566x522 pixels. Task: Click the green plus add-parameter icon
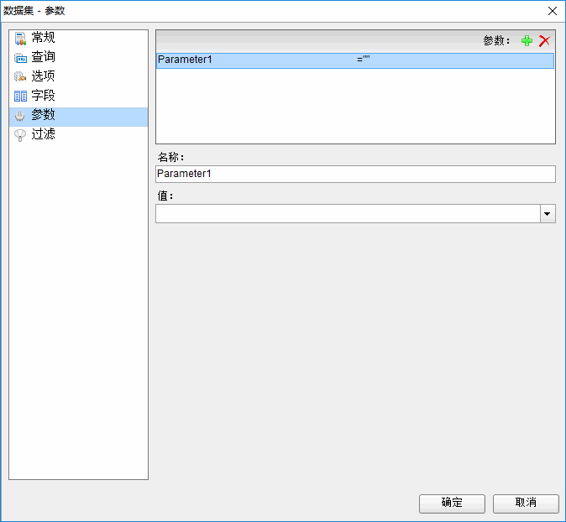(527, 41)
